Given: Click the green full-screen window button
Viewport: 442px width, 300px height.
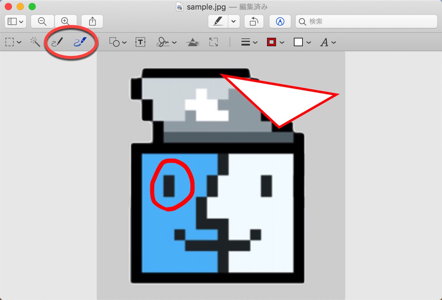Looking at the screenshot, I should (32, 7).
